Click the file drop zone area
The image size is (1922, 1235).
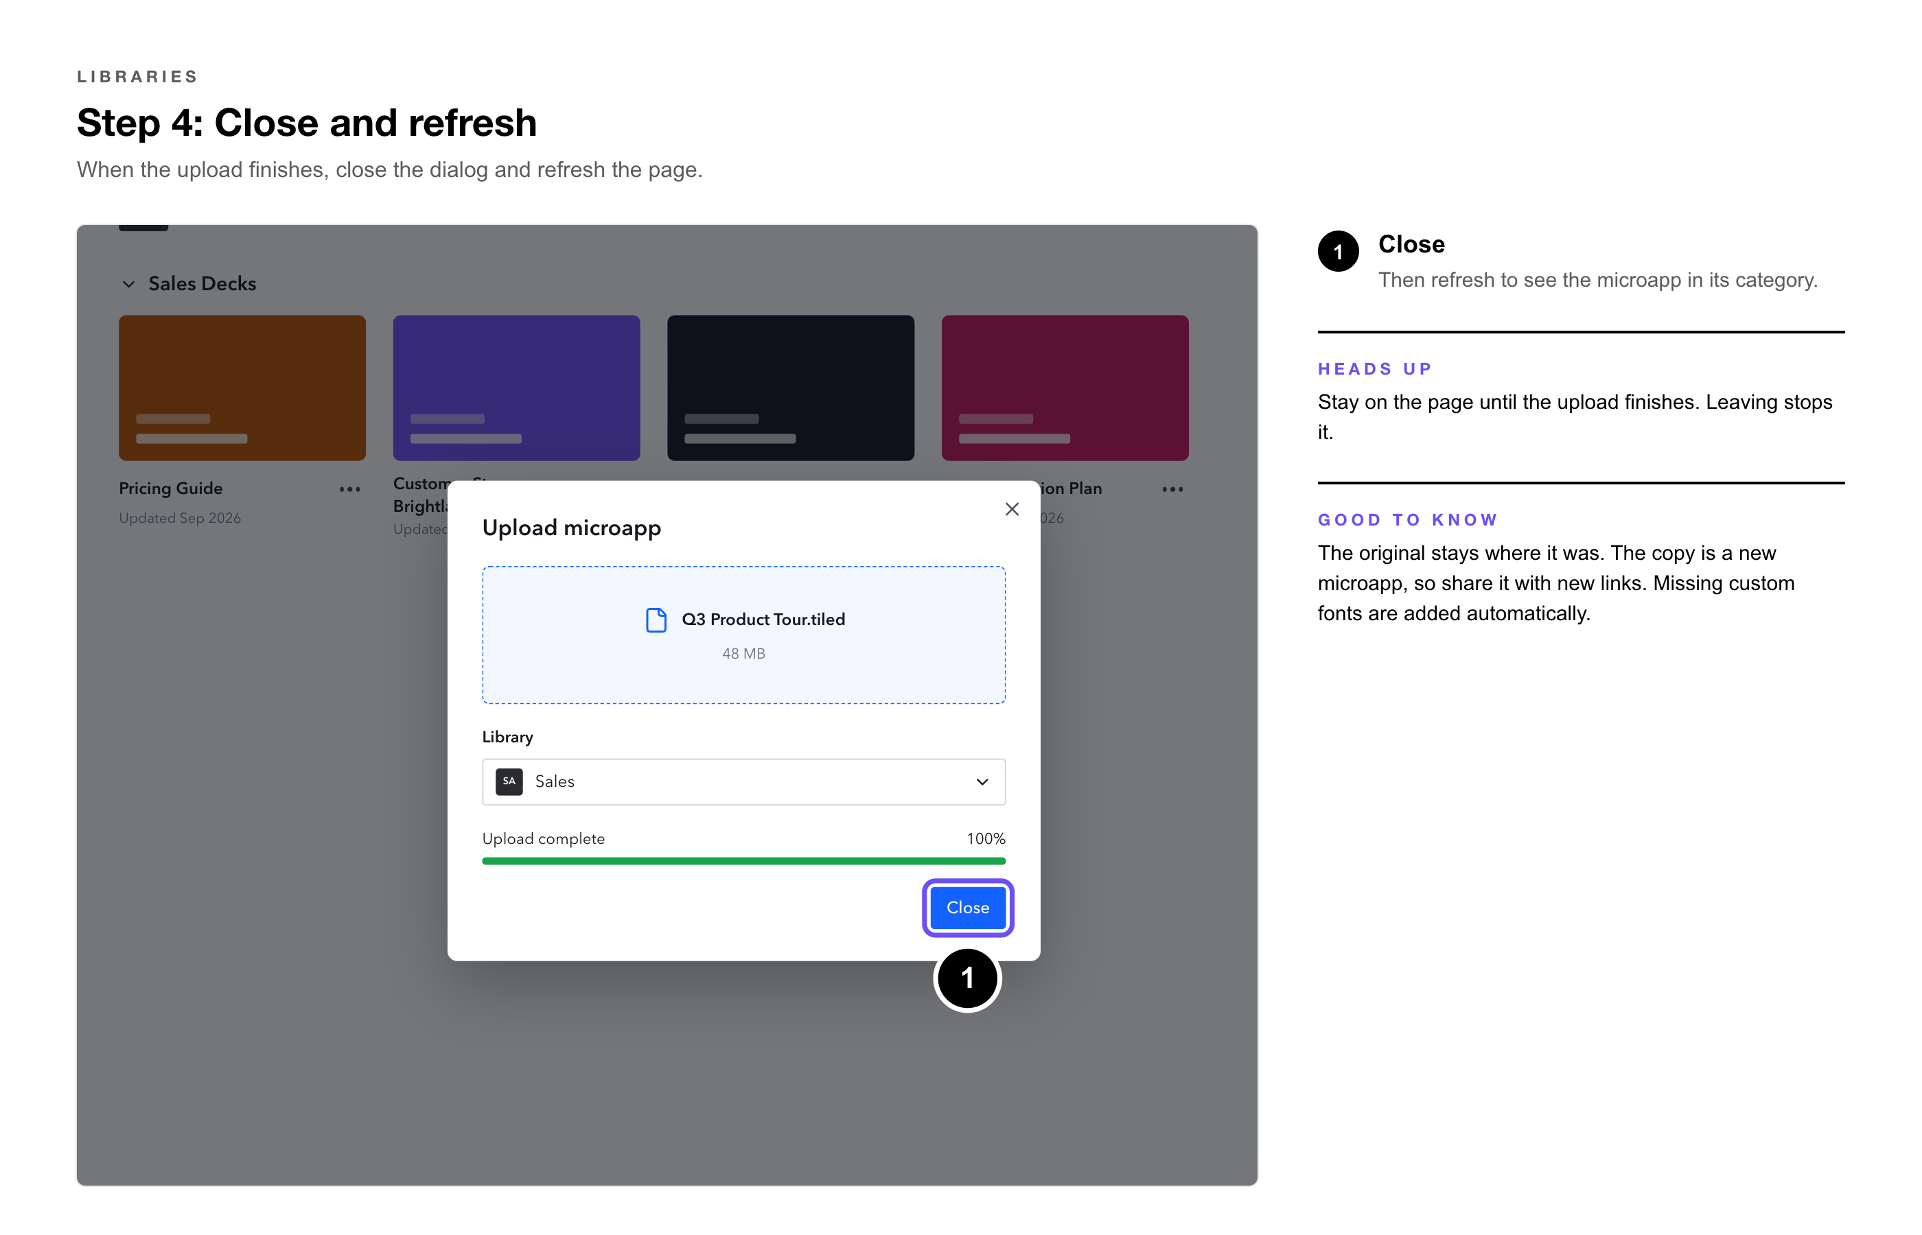743,635
